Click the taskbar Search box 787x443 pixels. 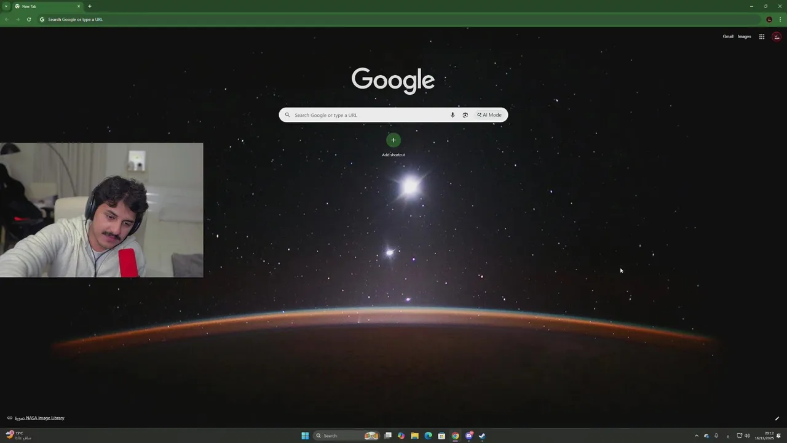click(x=347, y=436)
